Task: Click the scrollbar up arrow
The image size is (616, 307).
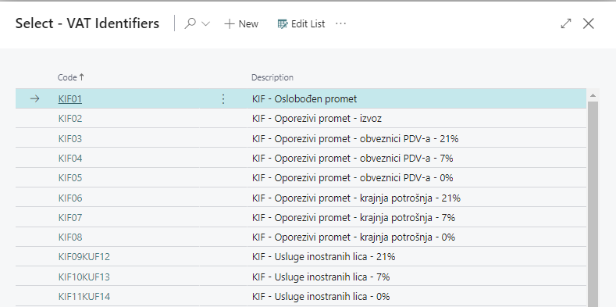Action: (x=593, y=95)
